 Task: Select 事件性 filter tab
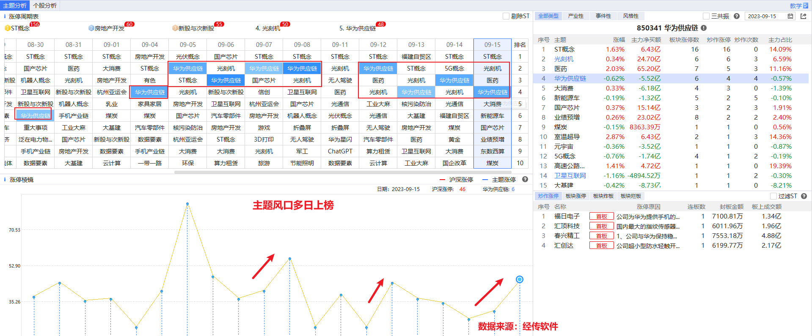(x=603, y=16)
